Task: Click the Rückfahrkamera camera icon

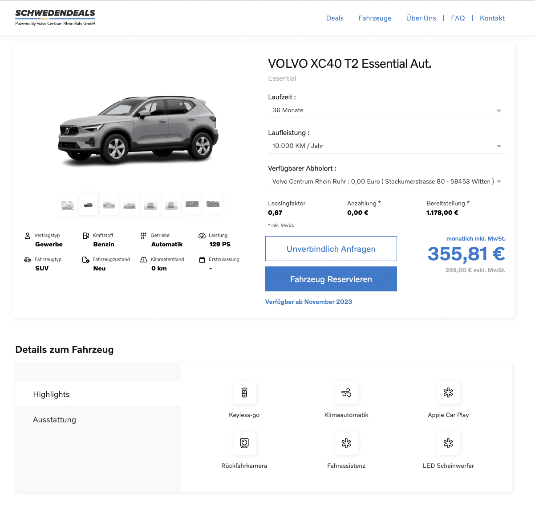Action: [244, 443]
